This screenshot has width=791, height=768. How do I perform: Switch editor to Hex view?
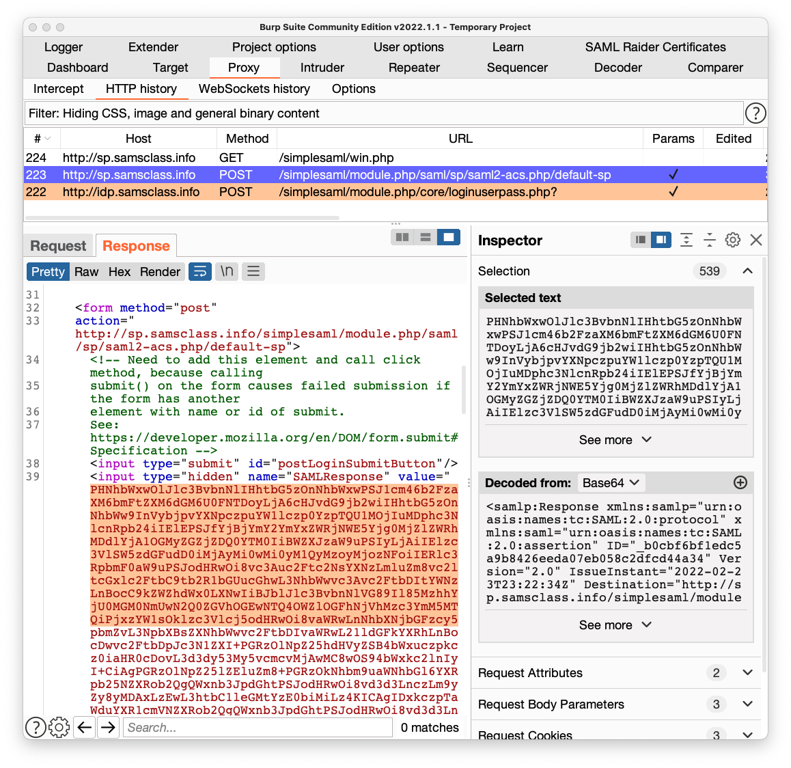click(x=119, y=271)
